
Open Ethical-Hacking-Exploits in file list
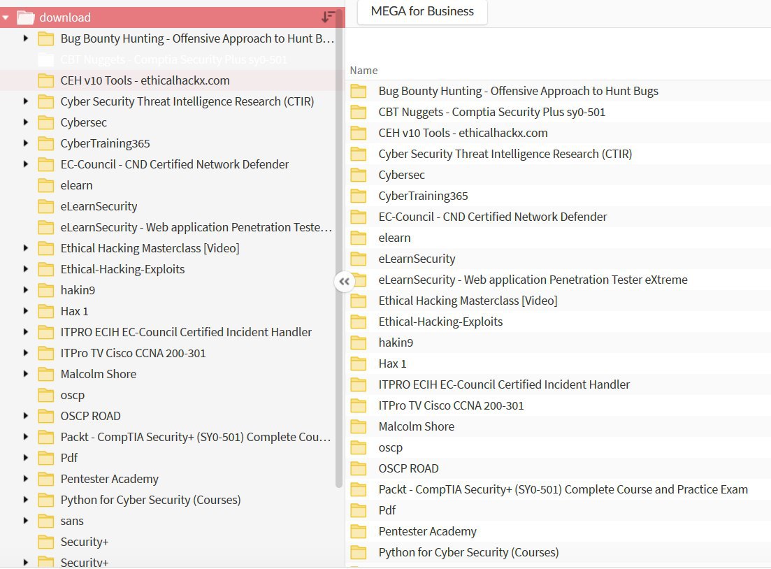click(x=440, y=322)
